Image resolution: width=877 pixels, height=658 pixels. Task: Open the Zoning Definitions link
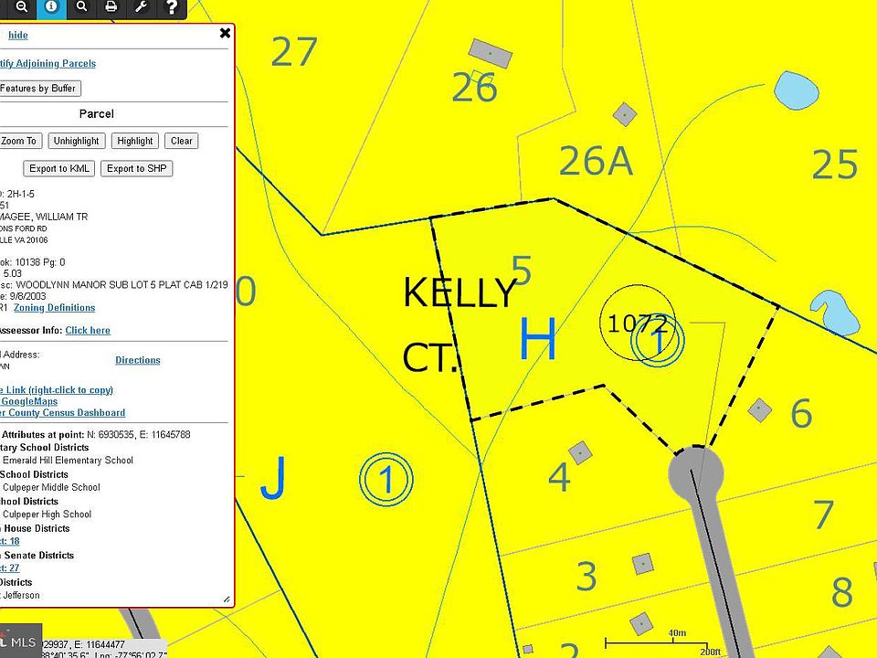tap(54, 308)
